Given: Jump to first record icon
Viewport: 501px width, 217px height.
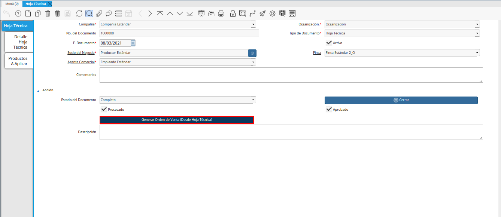Looking at the screenshot, I should pos(160,14).
